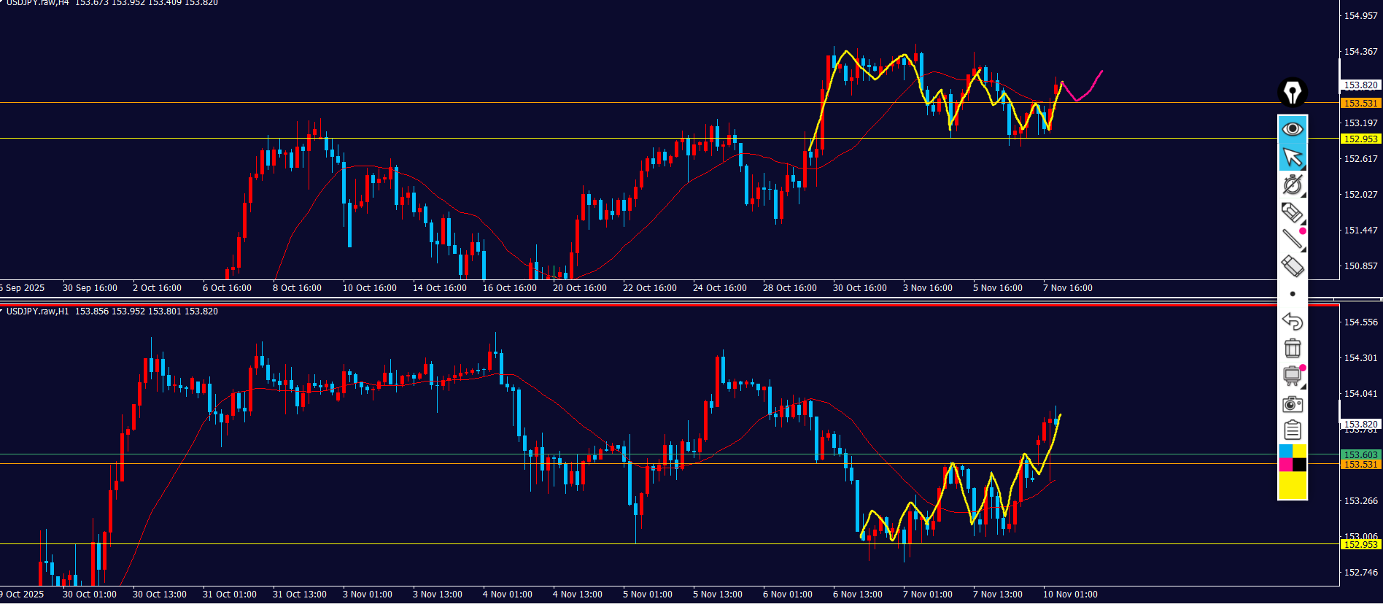Pick the black color swatch
The height and width of the screenshot is (604, 1383).
coord(1300,465)
